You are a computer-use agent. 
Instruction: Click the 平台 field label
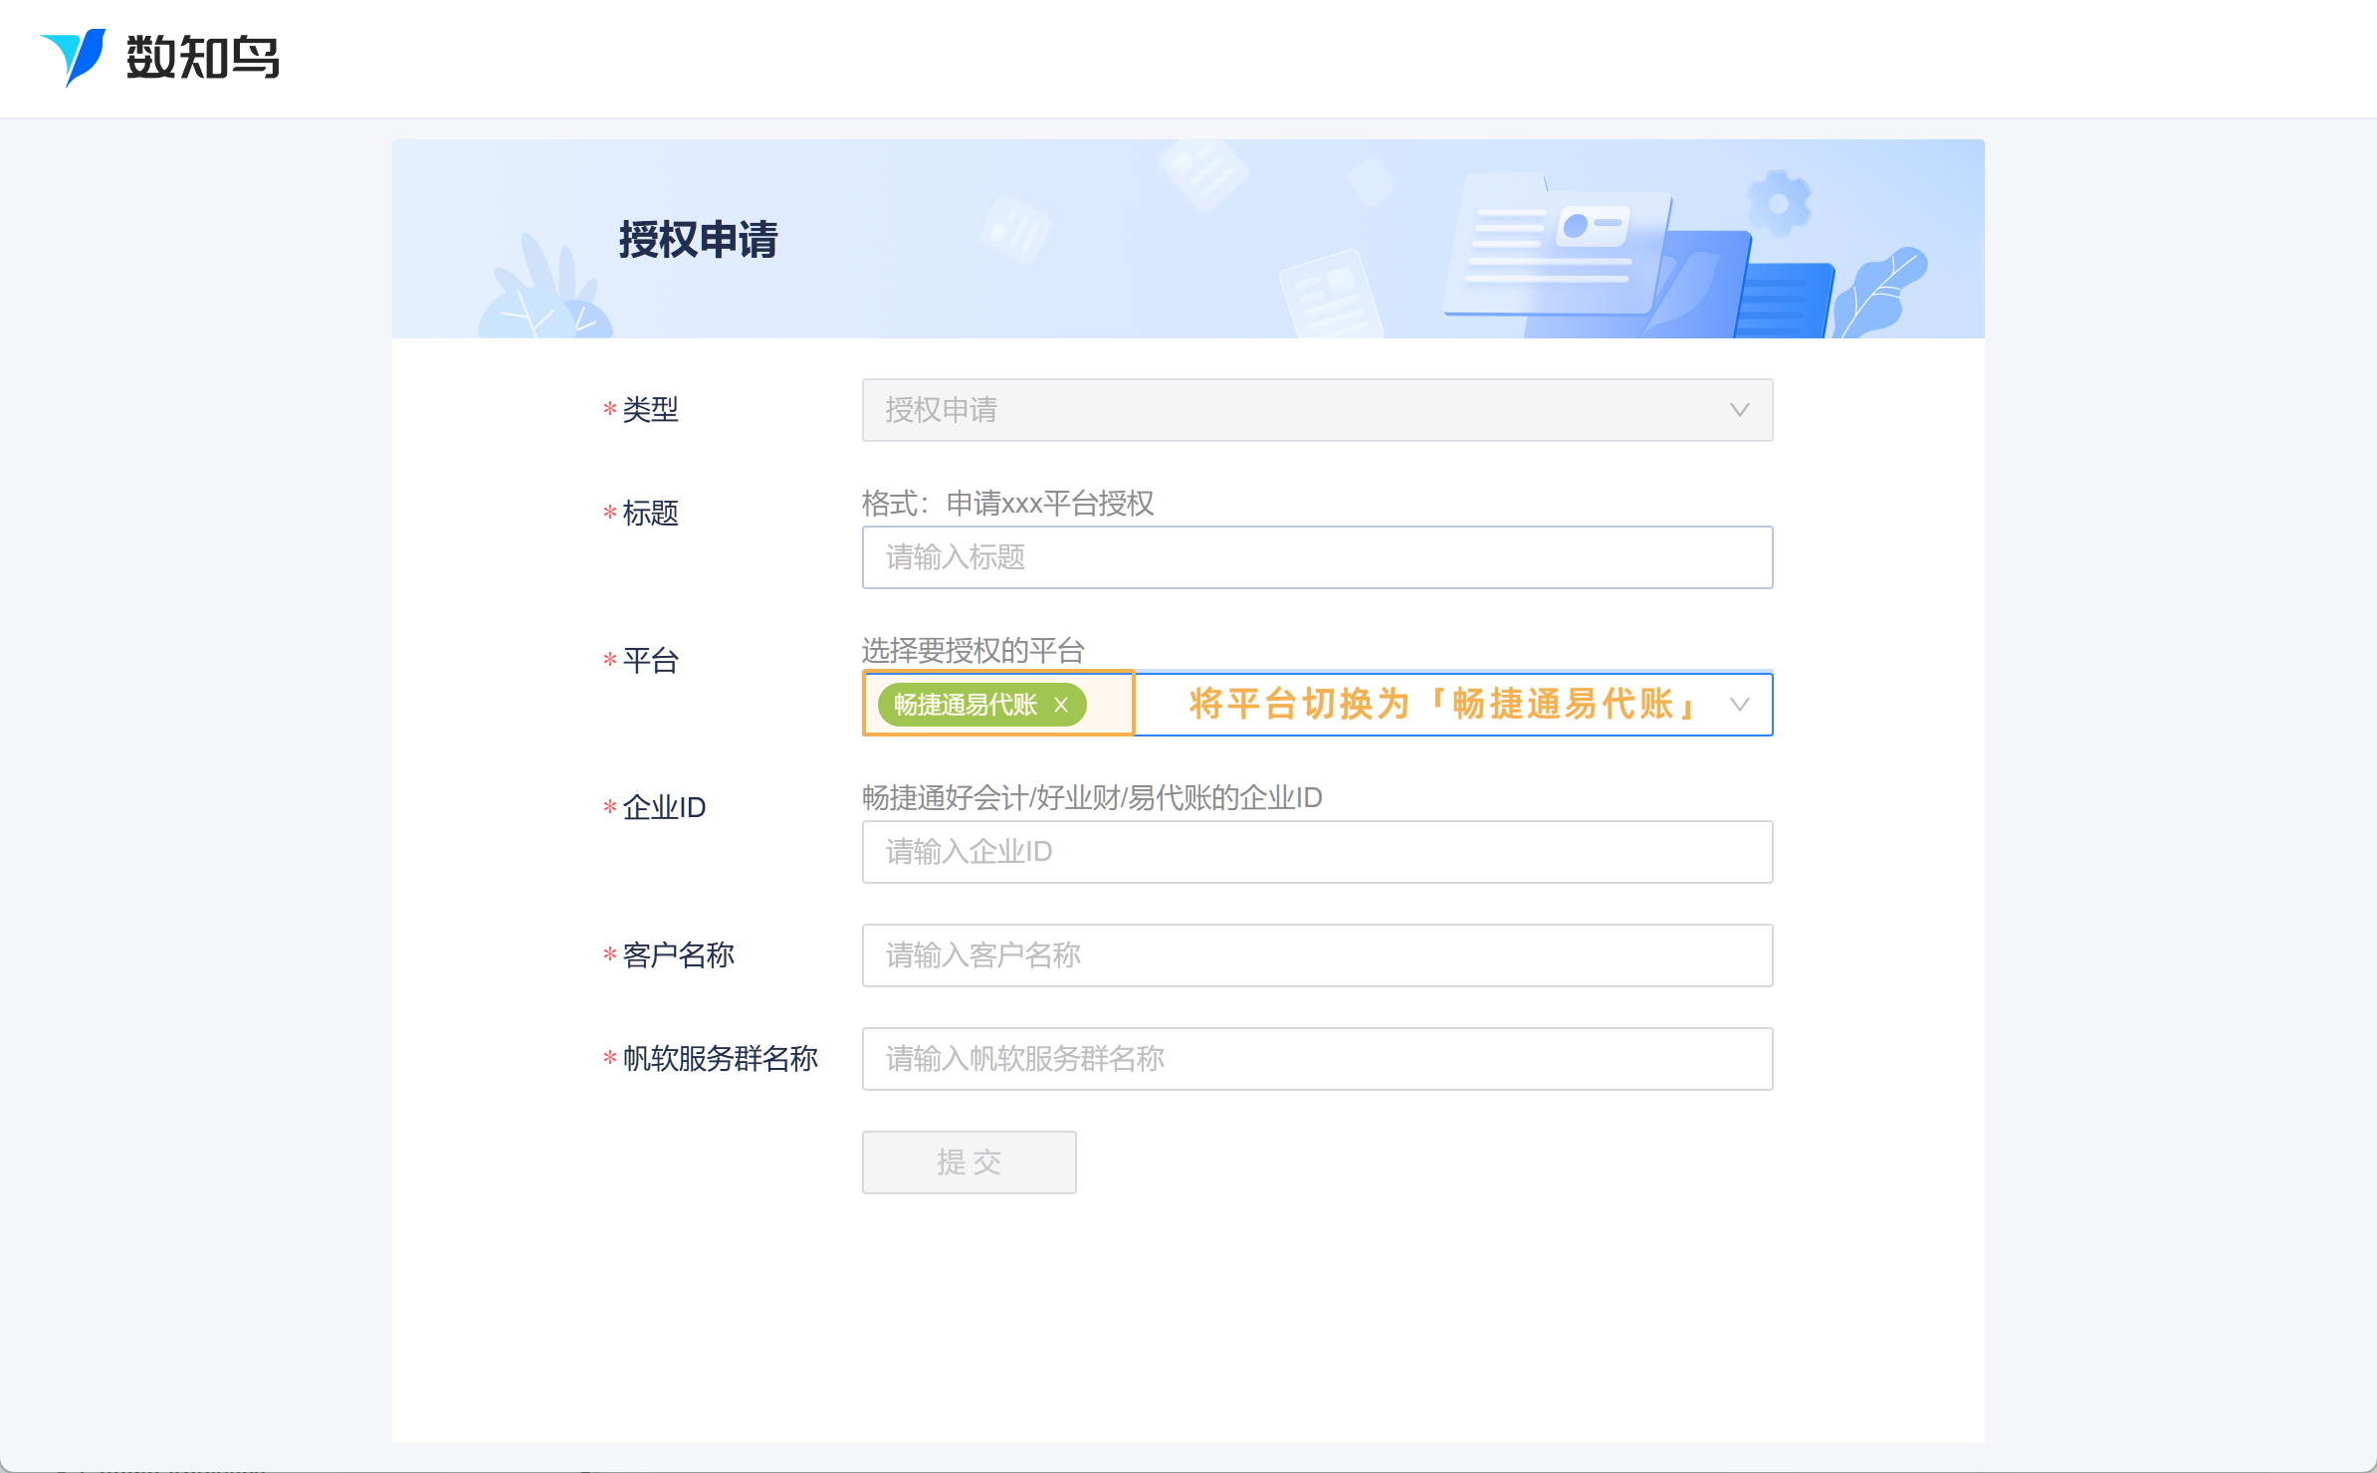coord(650,660)
